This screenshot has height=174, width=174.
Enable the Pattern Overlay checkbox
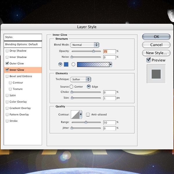tap(7, 115)
